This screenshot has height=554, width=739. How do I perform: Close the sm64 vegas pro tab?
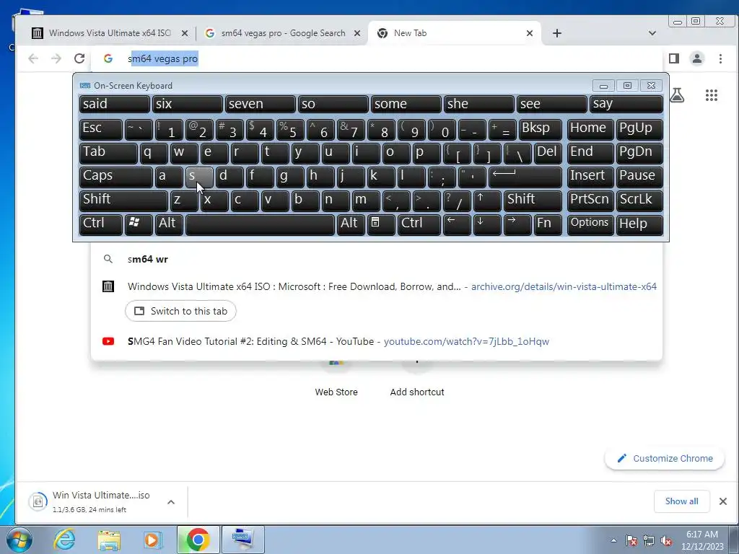coord(357,33)
